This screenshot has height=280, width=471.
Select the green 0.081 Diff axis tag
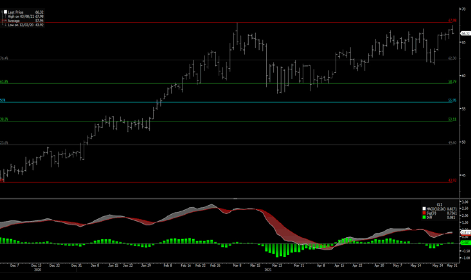pos(465,243)
